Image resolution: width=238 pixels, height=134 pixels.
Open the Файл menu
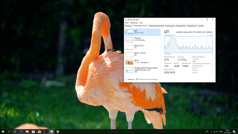[126, 23]
